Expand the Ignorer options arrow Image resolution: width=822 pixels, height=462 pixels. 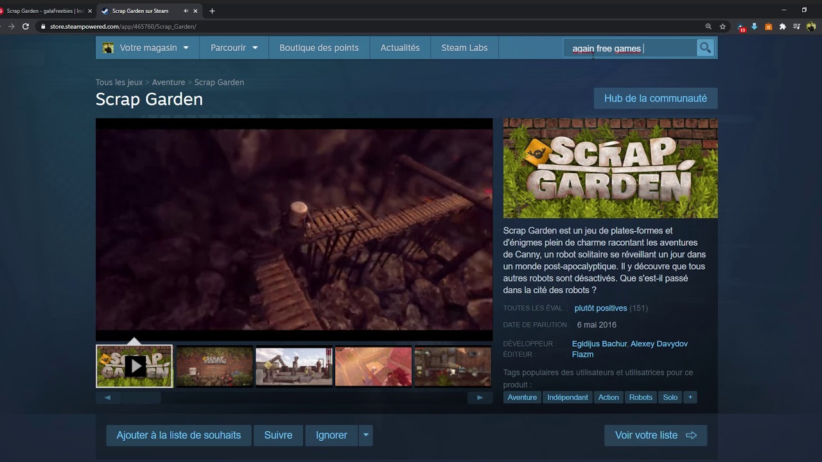coord(365,435)
